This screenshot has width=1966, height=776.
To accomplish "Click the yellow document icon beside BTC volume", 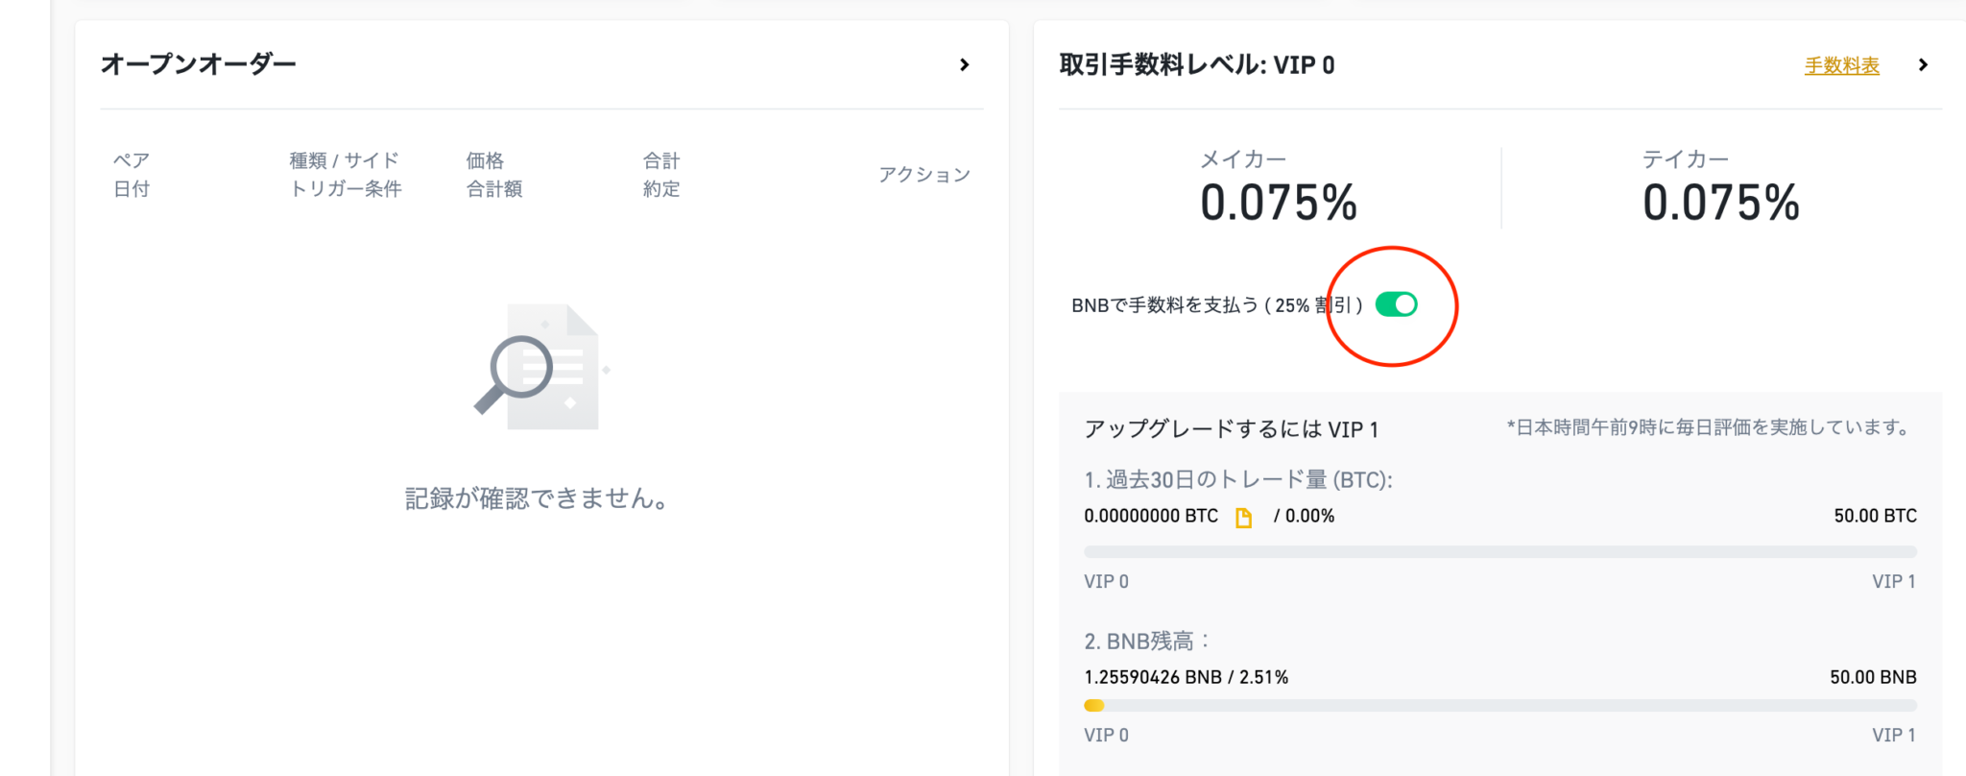I will pyautogui.click(x=1243, y=518).
